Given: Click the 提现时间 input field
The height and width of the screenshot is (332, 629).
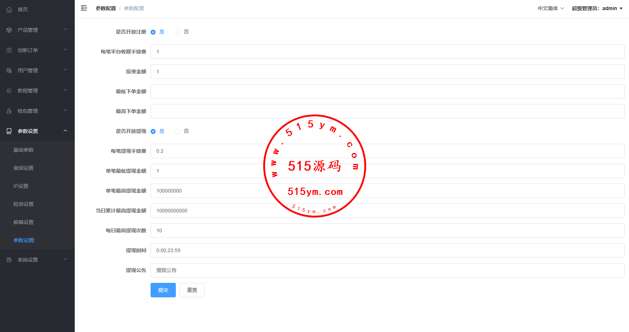Looking at the screenshot, I should pyautogui.click(x=387, y=250).
